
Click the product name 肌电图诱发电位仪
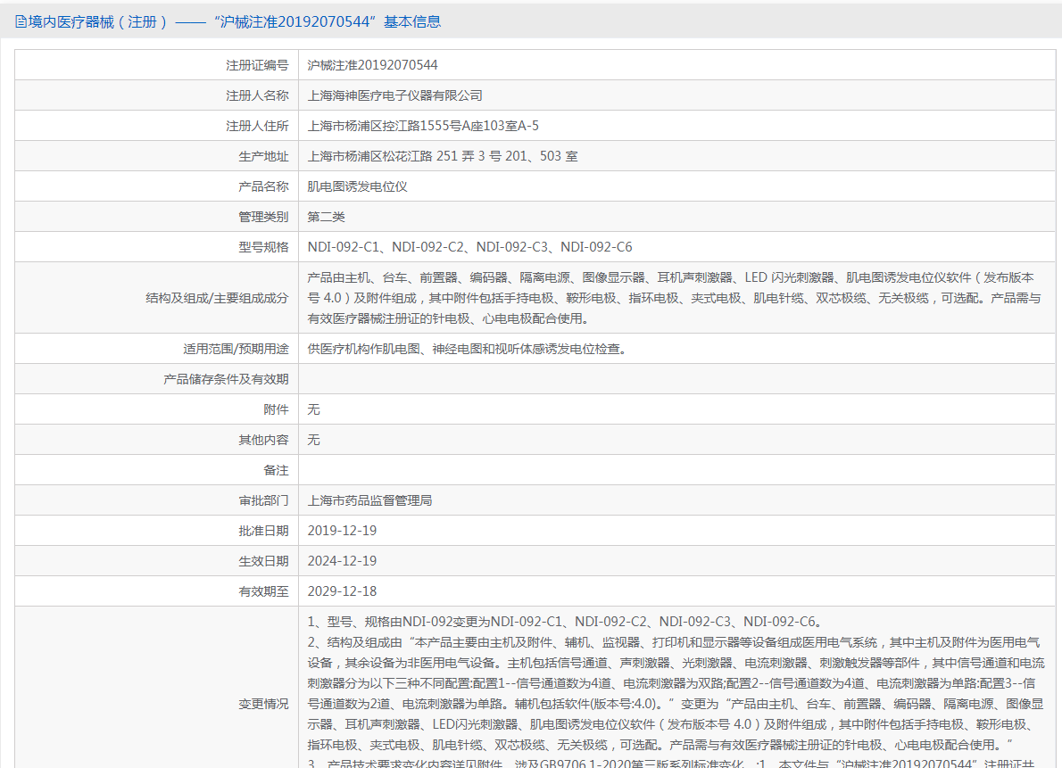point(358,187)
